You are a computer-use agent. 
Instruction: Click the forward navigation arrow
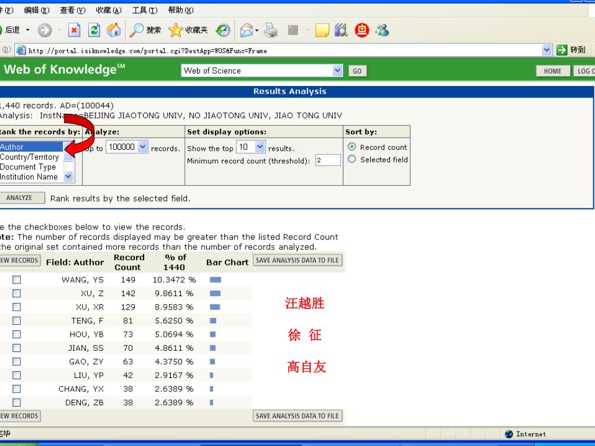click(45, 30)
